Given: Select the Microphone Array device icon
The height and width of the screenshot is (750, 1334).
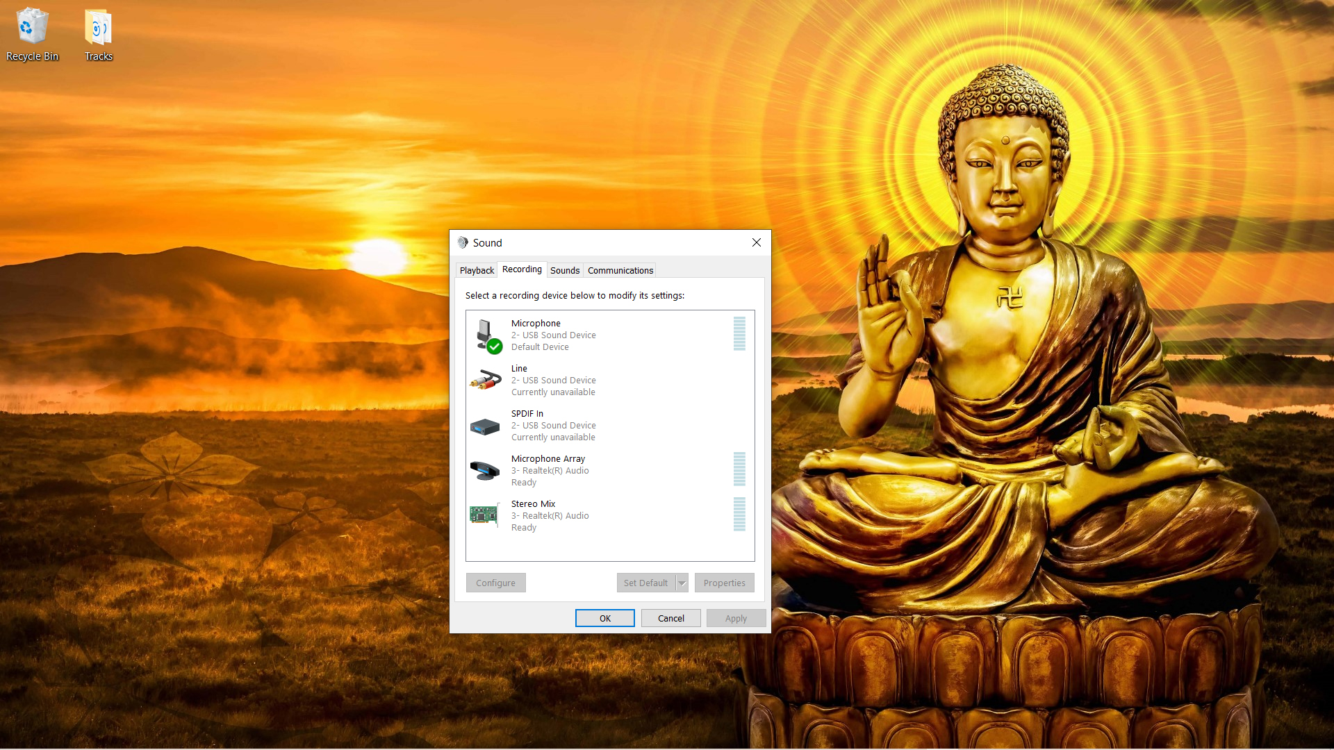Looking at the screenshot, I should 484,470.
